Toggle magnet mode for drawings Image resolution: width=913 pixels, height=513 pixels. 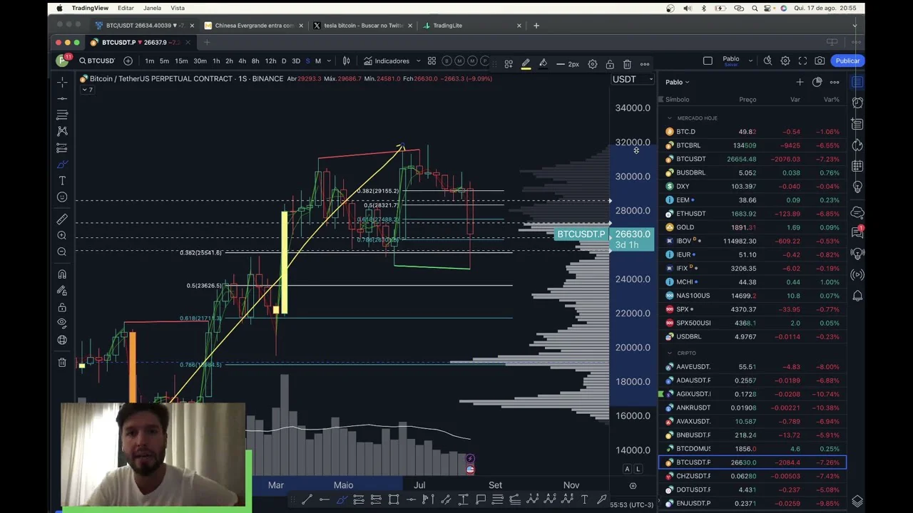[x=62, y=274]
